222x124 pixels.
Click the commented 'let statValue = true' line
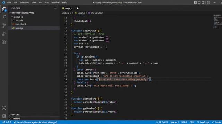tap(89, 34)
